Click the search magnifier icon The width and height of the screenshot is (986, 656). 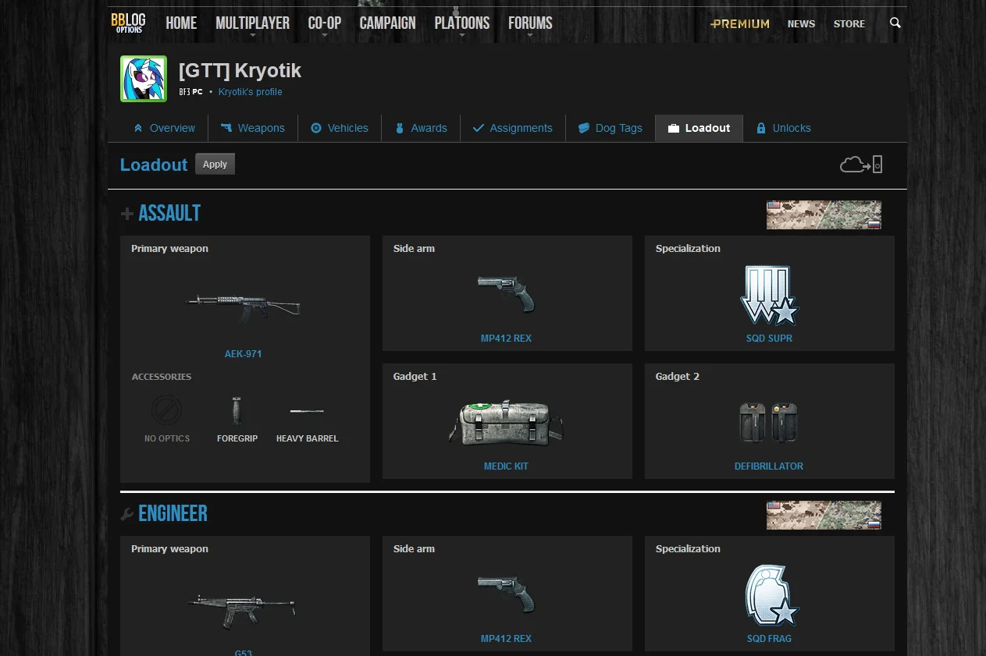coord(895,23)
